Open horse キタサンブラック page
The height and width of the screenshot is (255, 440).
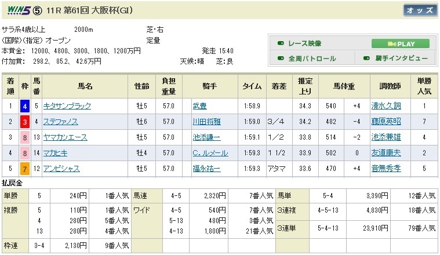click(x=67, y=106)
